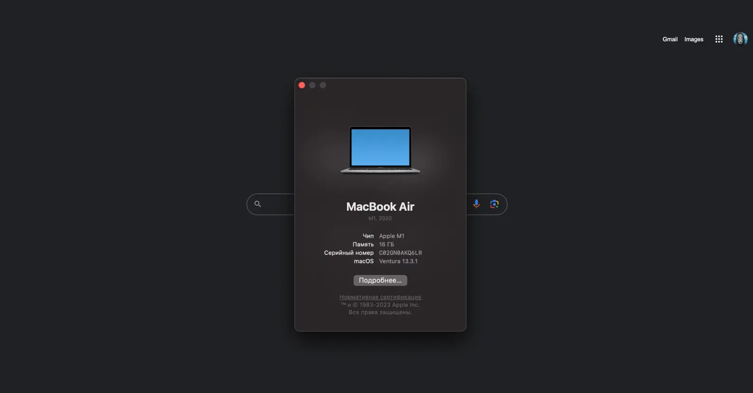Image resolution: width=753 pixels, height=393 pixels.
Task: Click the magnifying glass search icon
Action: coord(257,204)
